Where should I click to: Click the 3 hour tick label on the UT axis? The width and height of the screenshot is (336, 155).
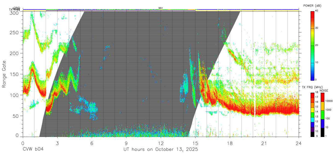pos(57,143)
